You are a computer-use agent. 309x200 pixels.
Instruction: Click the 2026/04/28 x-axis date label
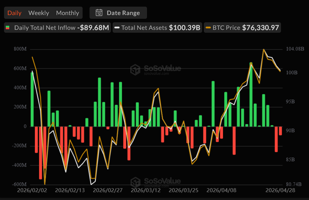coord(280,190)
